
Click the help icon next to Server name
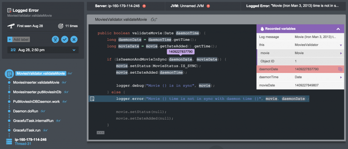[144, 6]
